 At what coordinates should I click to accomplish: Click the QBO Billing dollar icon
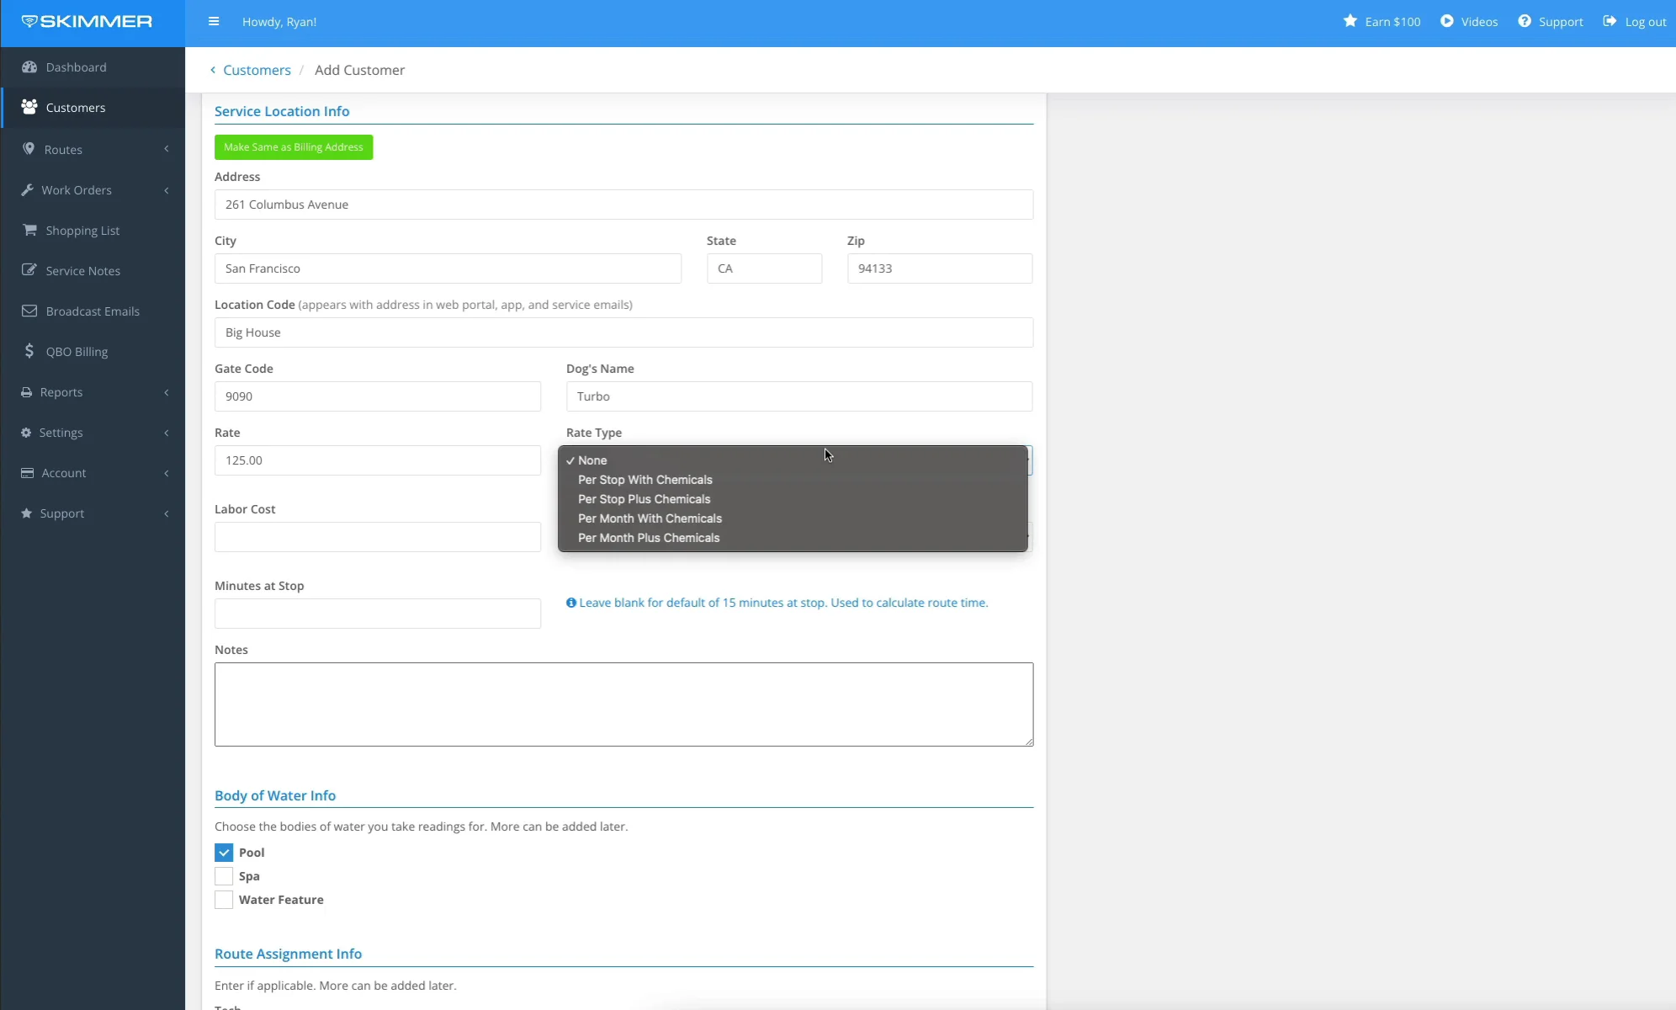pyautogui.click(x=29, y=351)
